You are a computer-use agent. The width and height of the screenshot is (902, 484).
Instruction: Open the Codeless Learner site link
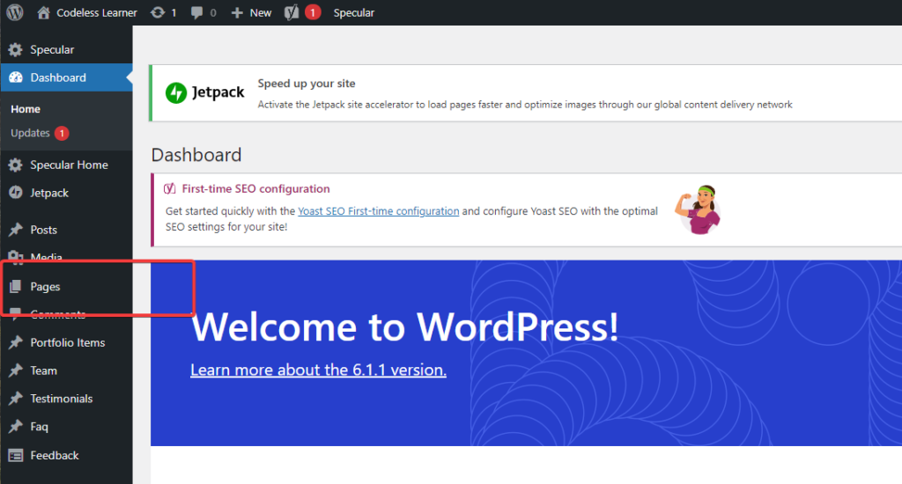[97, 12]
